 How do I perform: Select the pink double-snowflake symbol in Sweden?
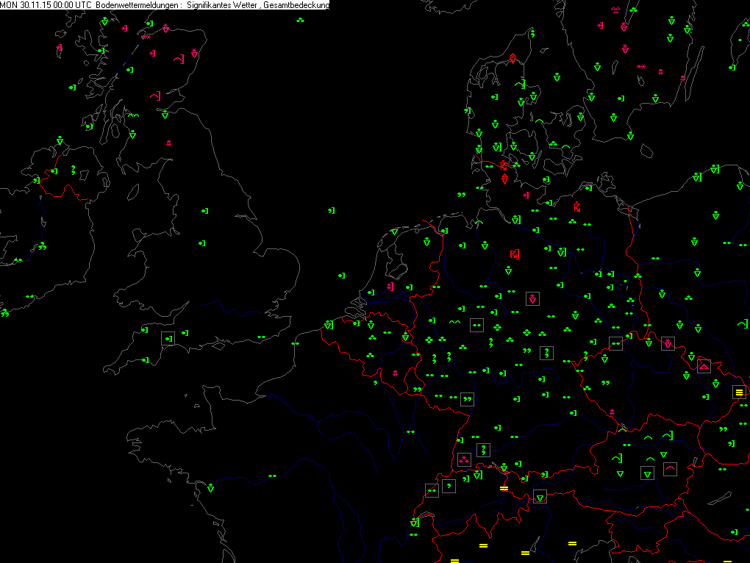click(640, 67)
